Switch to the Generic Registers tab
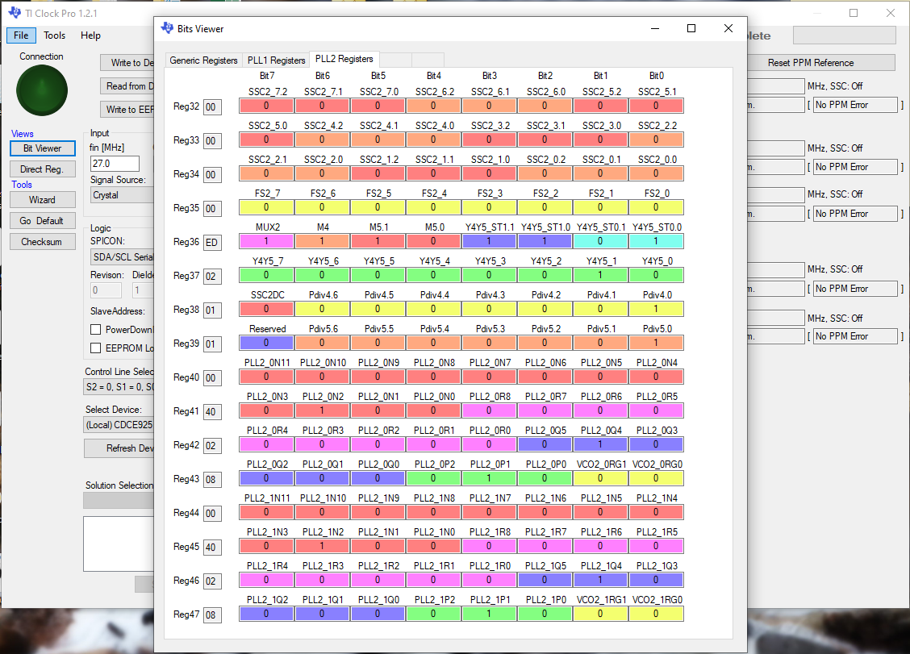This screenshot has height=654, width=910. coord(204,60)
